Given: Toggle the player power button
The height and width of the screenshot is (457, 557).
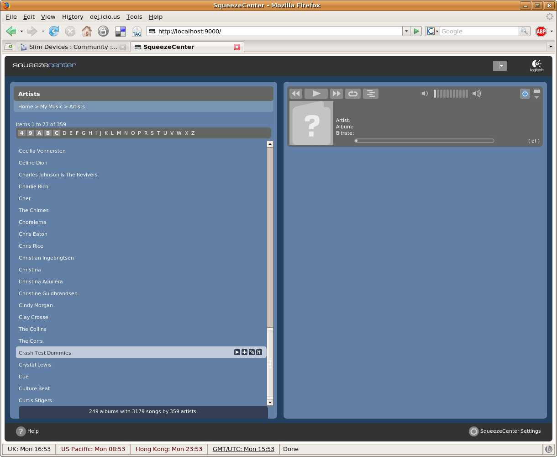Looking at the screenshot, I should point(525,94).
